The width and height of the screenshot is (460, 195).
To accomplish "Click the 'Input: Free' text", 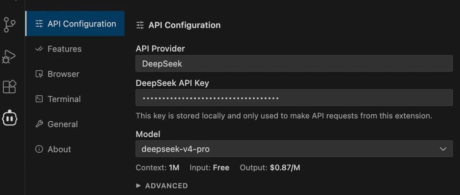I will click(210, 167).
